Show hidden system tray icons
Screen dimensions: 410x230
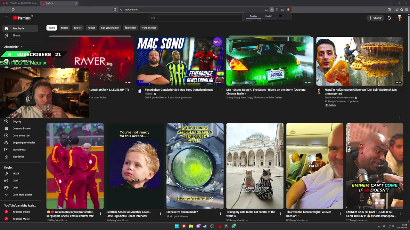(379, 226)
